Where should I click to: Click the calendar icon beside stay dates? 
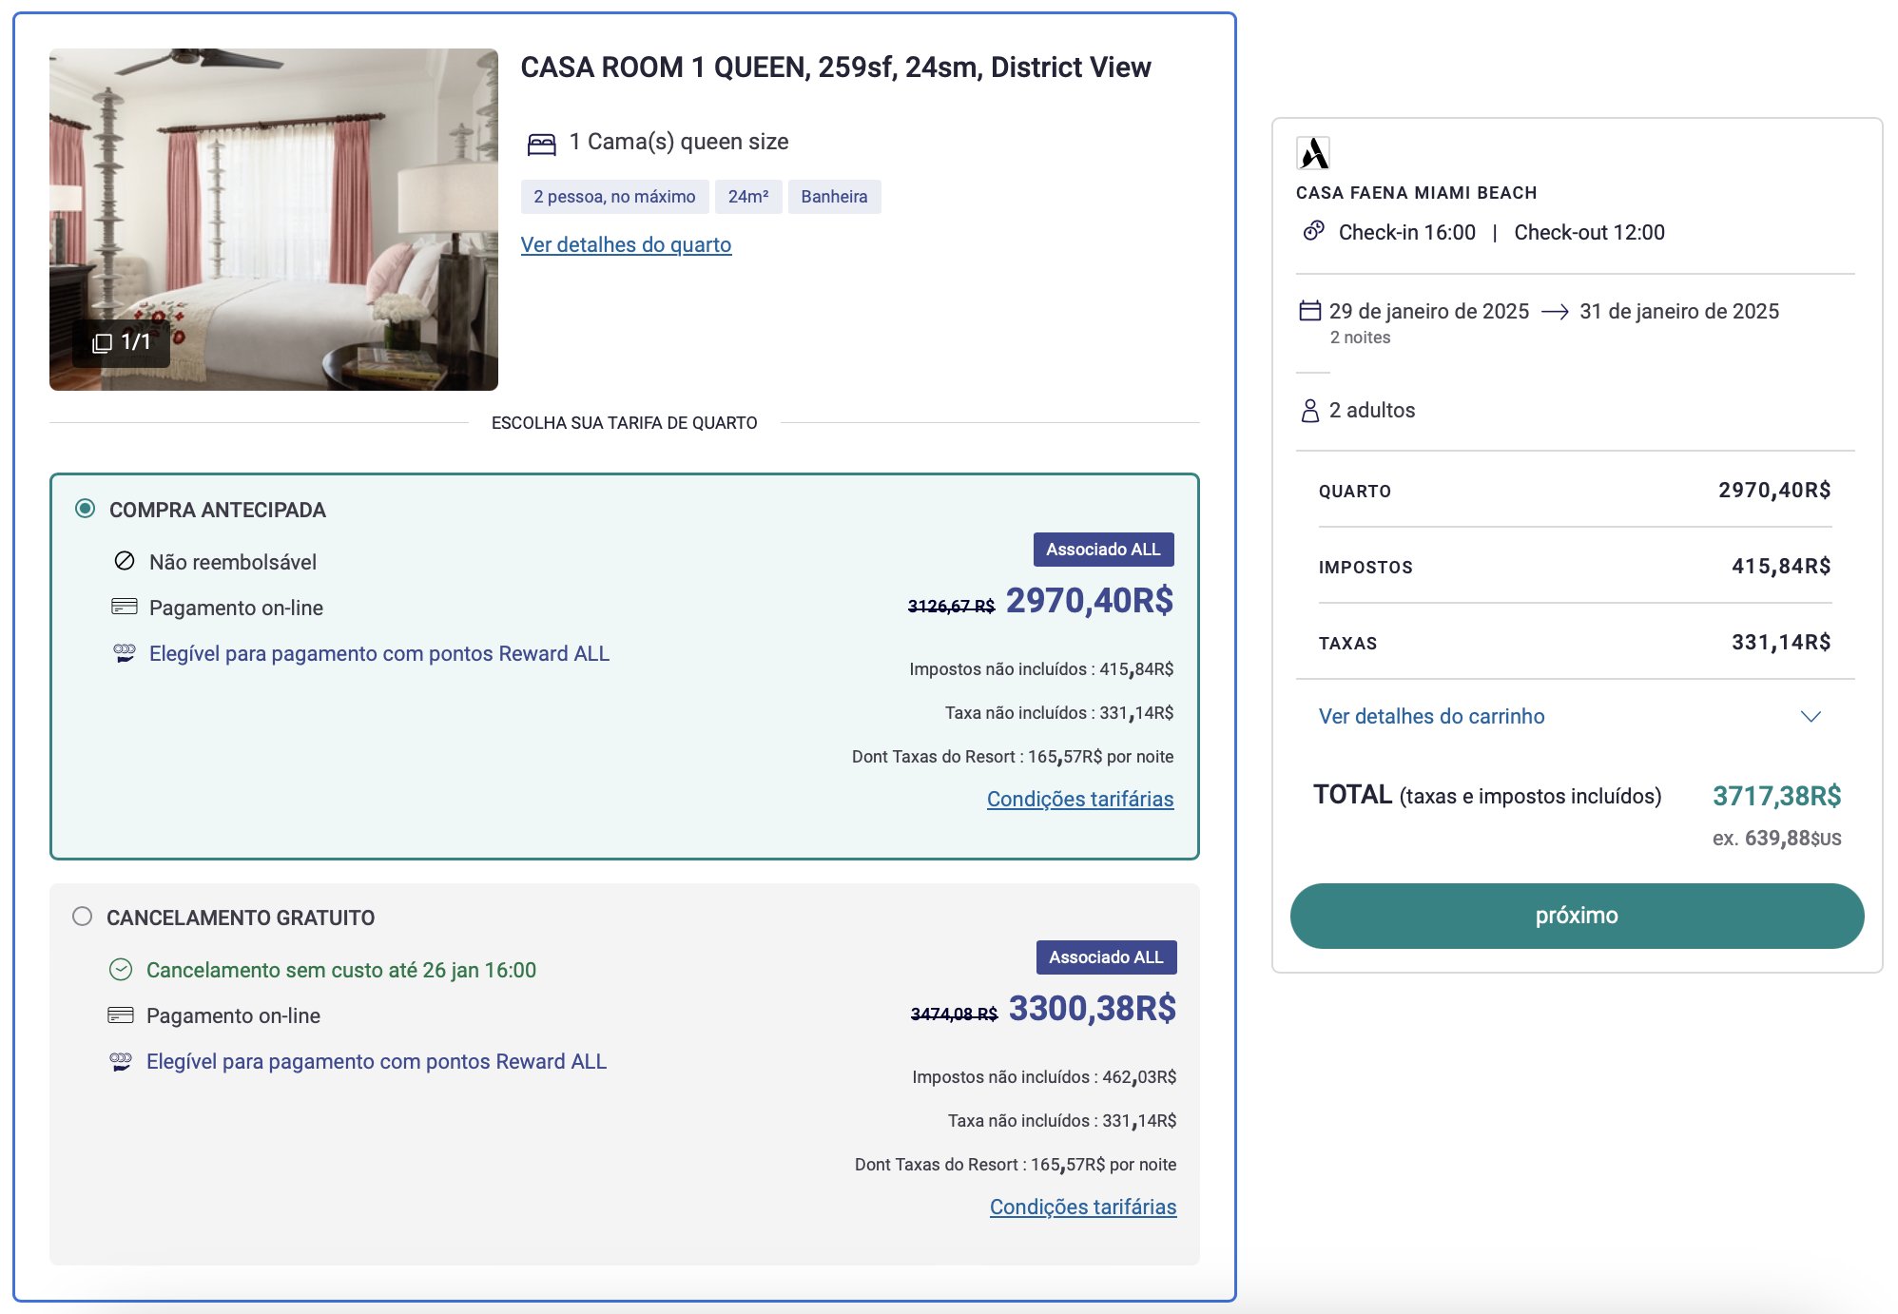coord(1309,311)
